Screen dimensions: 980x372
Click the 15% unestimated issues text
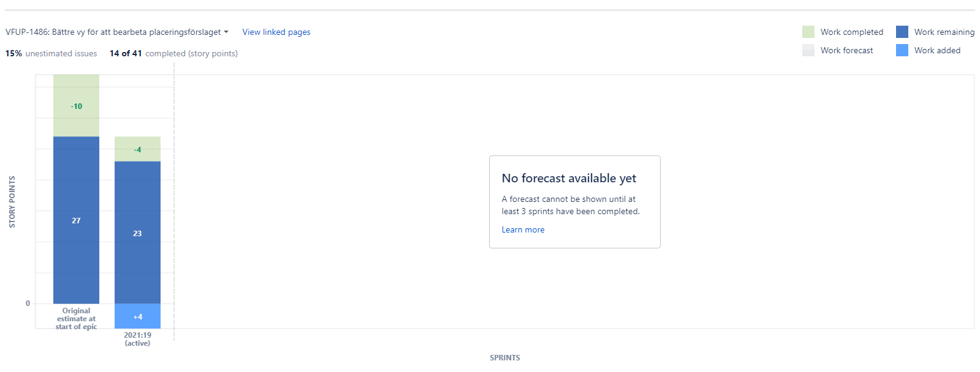51,53
